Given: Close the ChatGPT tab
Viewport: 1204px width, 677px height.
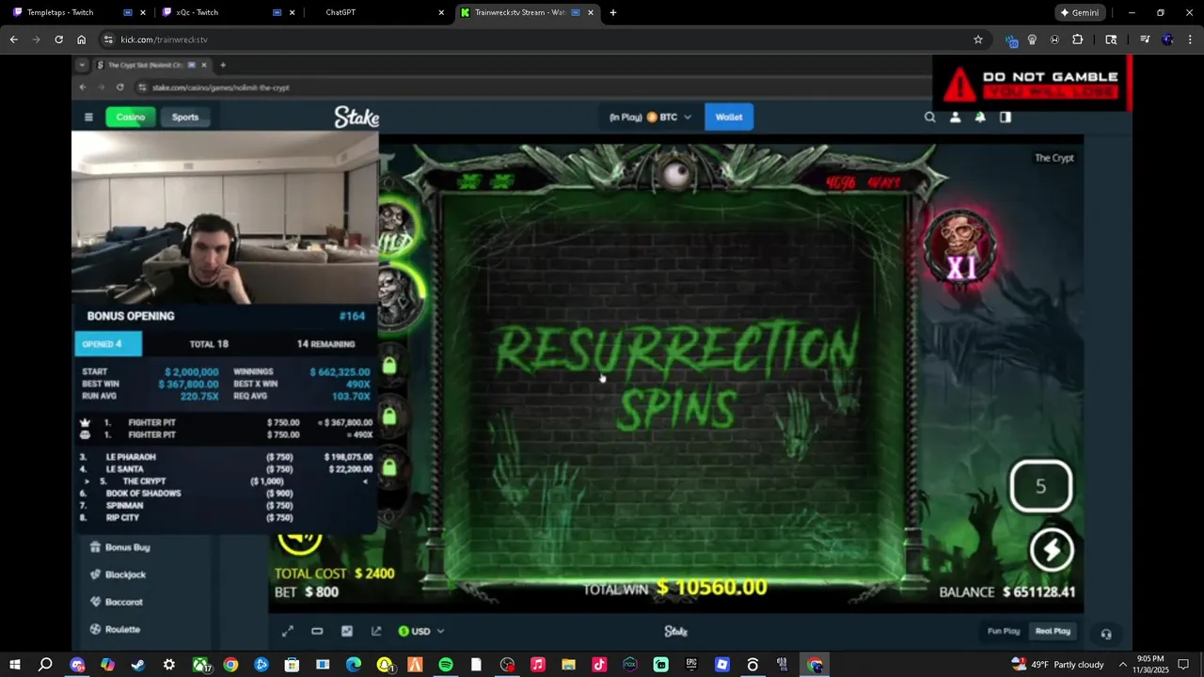Looking at the screenshot, I should coord(441,12).
